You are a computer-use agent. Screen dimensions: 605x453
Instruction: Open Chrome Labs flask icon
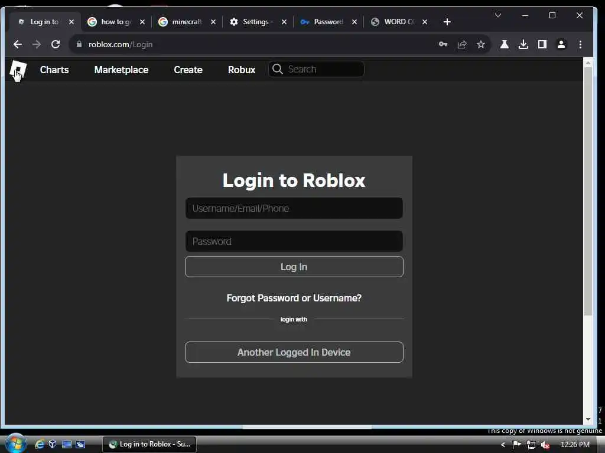[x=505, y=44]
